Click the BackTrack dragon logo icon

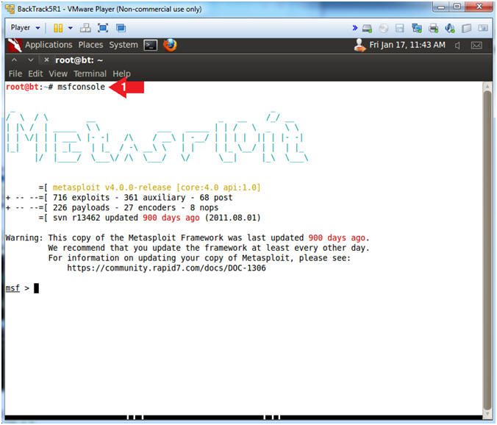click(15, 45)
